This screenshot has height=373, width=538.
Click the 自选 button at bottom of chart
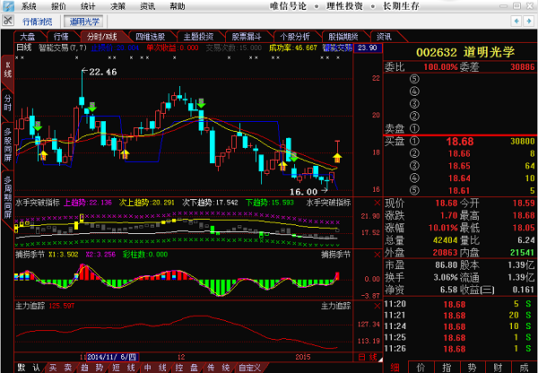(x=369, y=357)
